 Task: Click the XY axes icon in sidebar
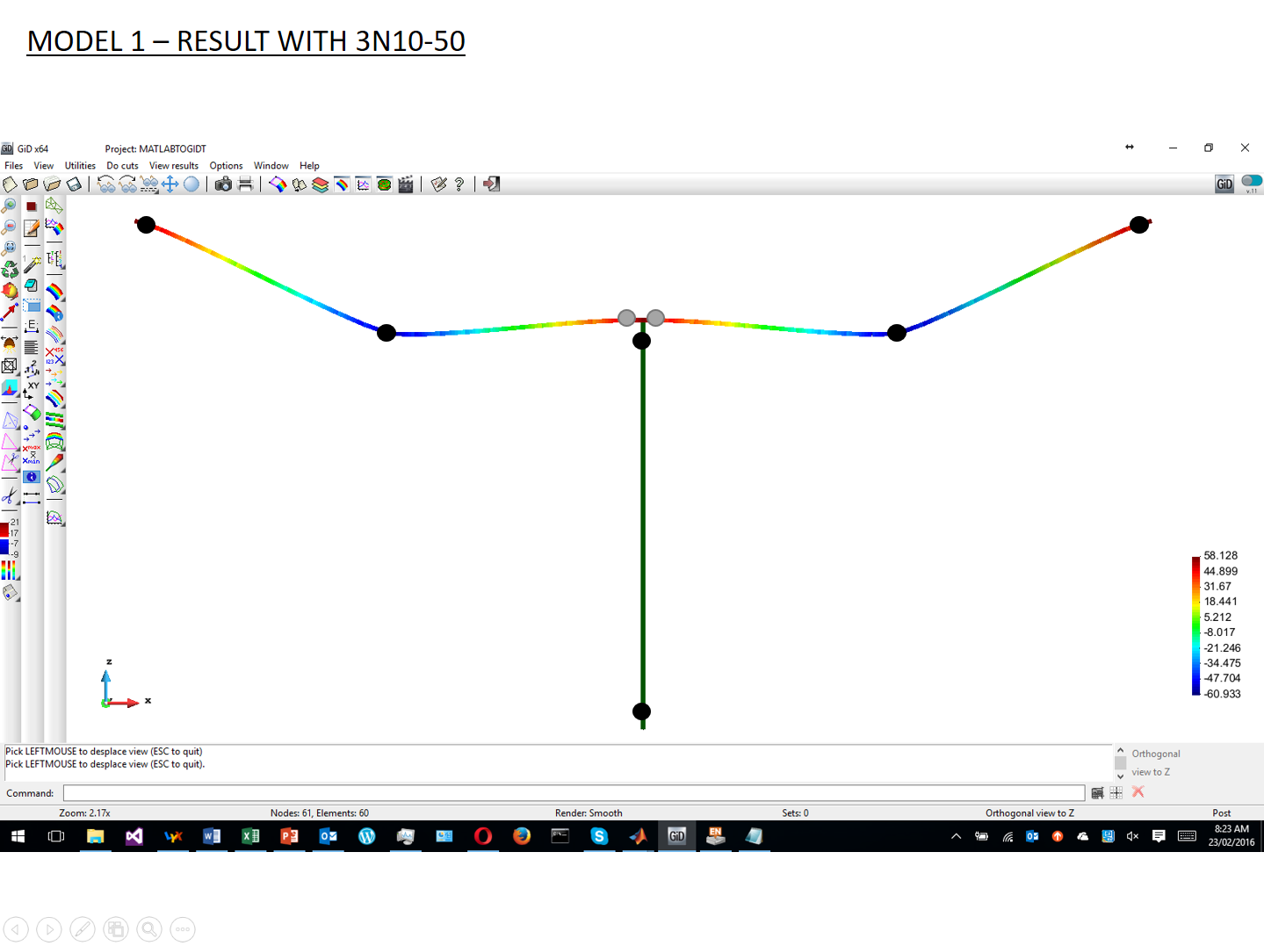coord(32,389)
